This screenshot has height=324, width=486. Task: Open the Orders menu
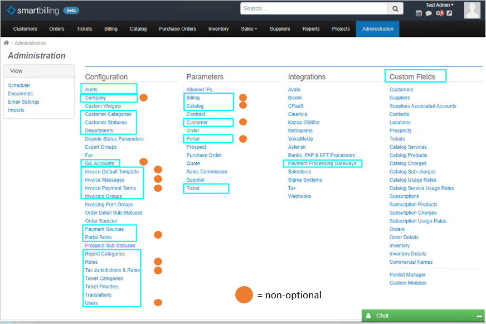point(57,29)
